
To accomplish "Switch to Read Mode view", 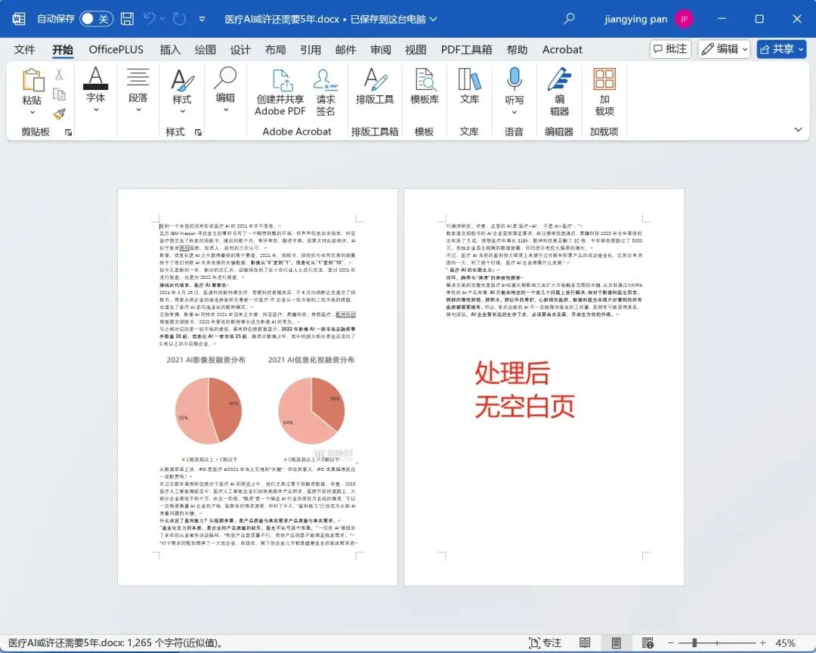I will coord(585,642).
